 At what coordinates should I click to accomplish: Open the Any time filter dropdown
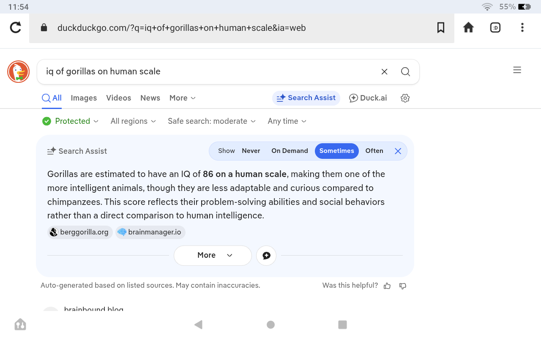pyautogui.click(x=287, y=121)
